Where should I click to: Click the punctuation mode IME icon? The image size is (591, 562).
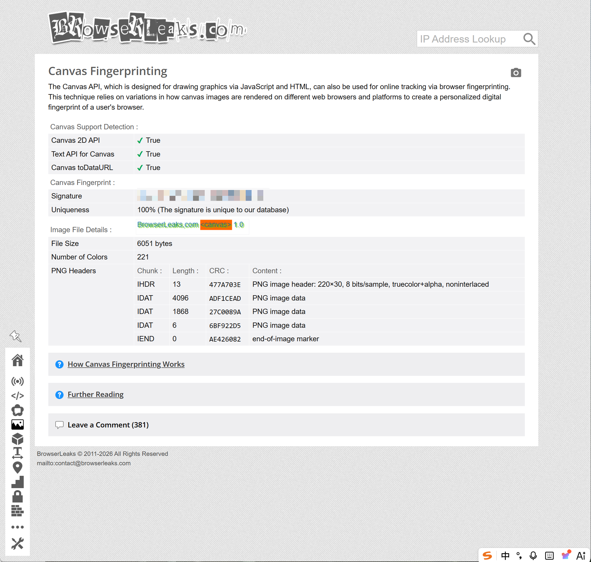point(519,556)
